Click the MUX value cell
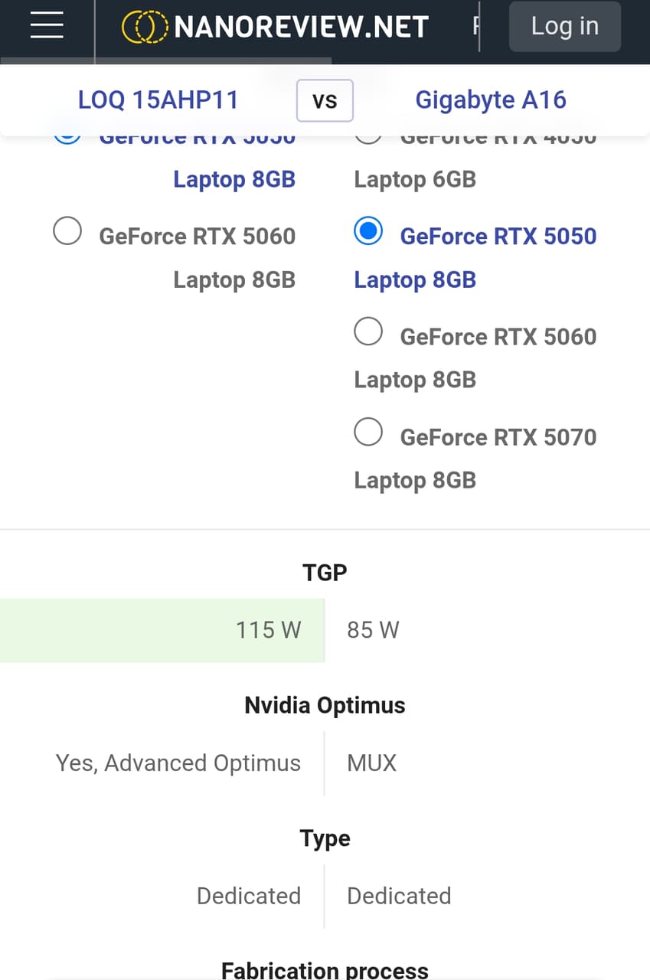Viewport: 650px width, 980px height. pyautogui.click(x=372, y=763)
